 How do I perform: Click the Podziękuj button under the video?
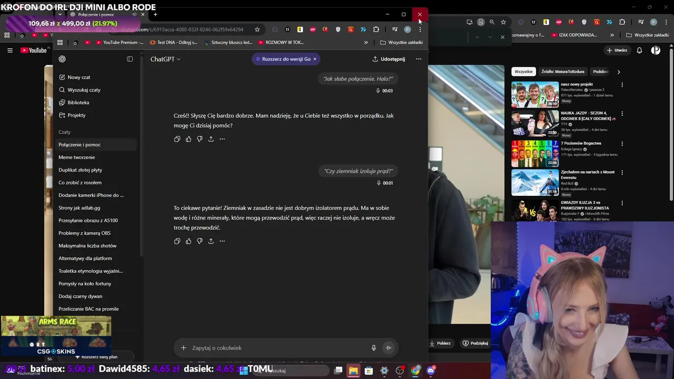[475, 343]
